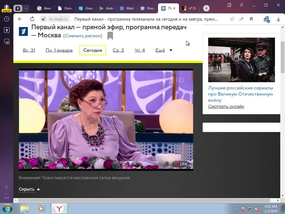Viewport: 285px width, 214px height.
Task: Select the Чт, 4 date
Action: tap(140, 50)
